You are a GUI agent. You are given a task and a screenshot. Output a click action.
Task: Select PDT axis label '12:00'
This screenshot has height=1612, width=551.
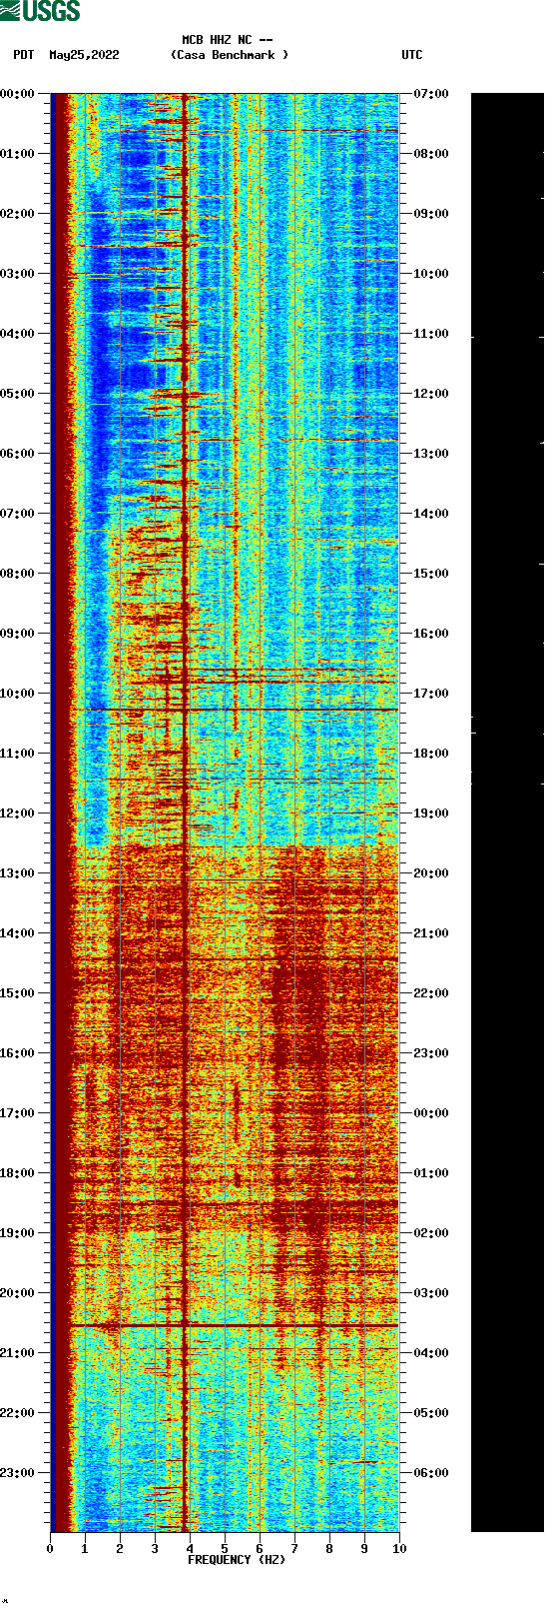pos(18,813)
